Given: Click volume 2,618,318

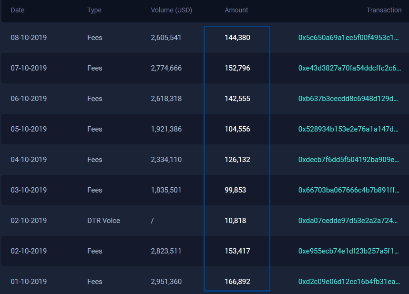Looking at the screenshot, I should [x=166, y=99].
